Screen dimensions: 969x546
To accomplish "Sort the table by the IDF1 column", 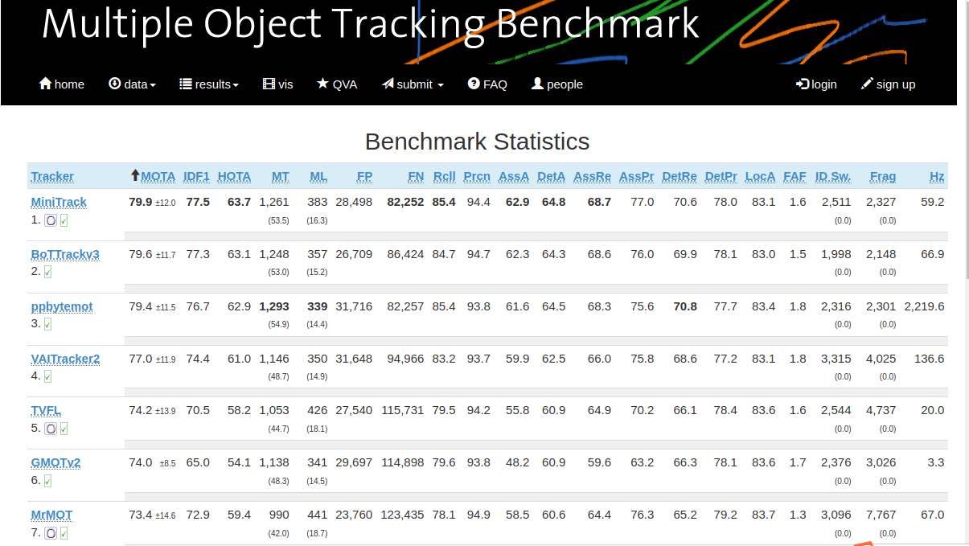I will (x=196, y=177).
